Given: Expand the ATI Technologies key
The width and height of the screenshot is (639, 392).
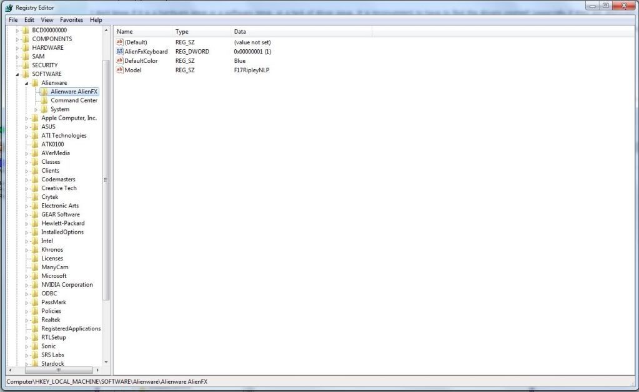Looking at the screenshot, I should tap(26, 136).
